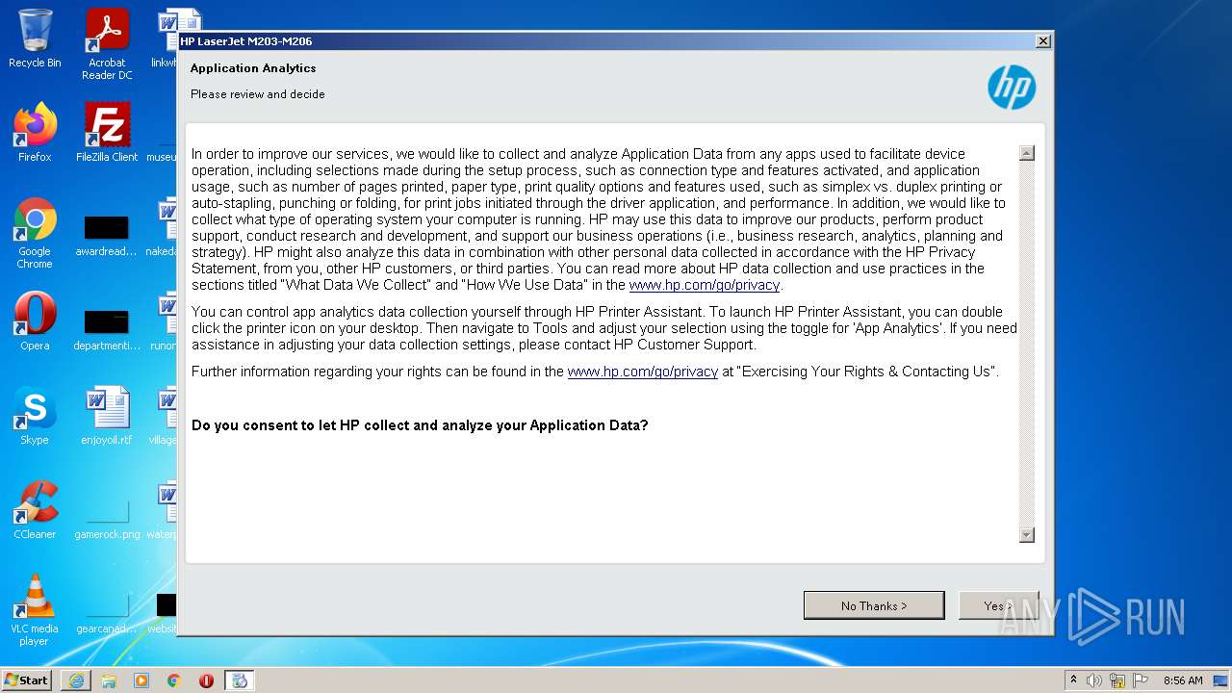Click the Yes button
Image resolution: width=1232 pixels, height=693 pixels.
[x=998, y=605]
